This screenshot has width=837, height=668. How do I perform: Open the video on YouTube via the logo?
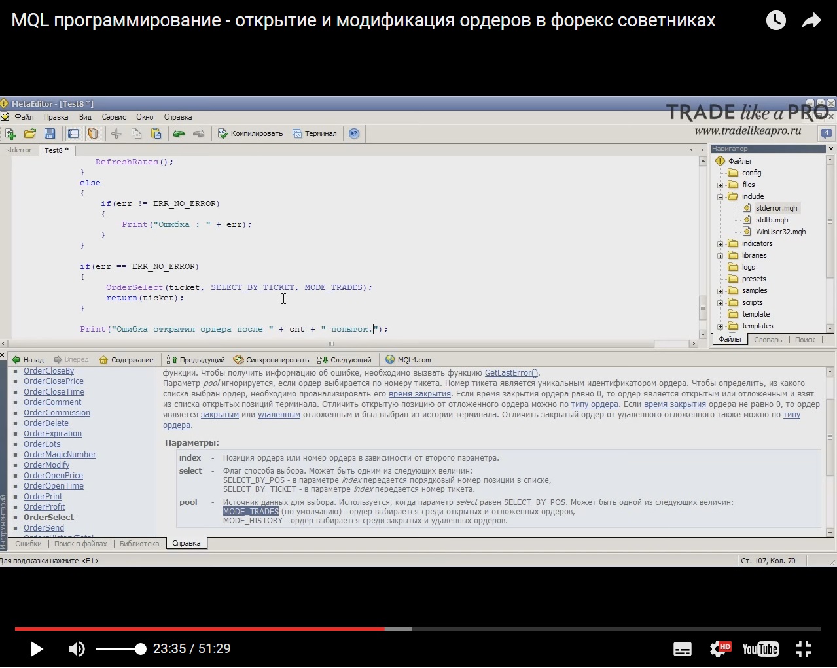760,649
